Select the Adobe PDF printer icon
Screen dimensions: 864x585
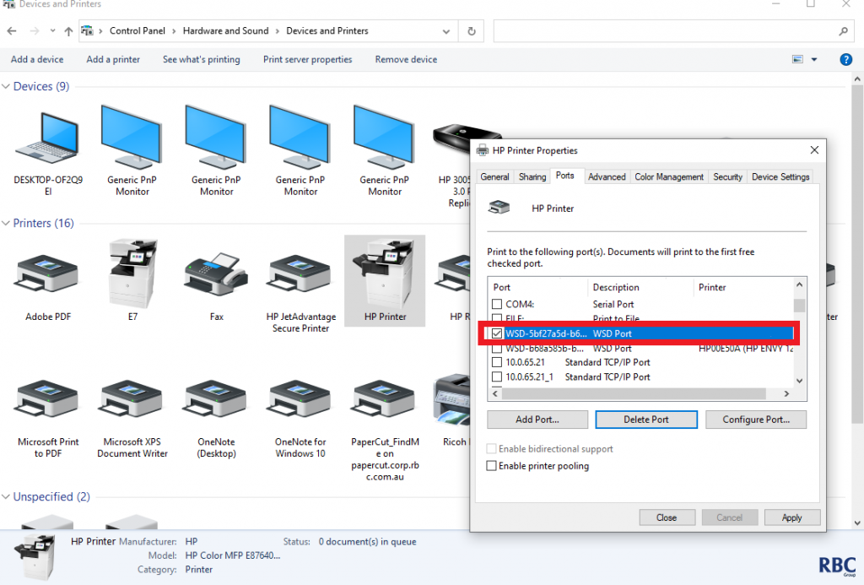tap(48, 274)
